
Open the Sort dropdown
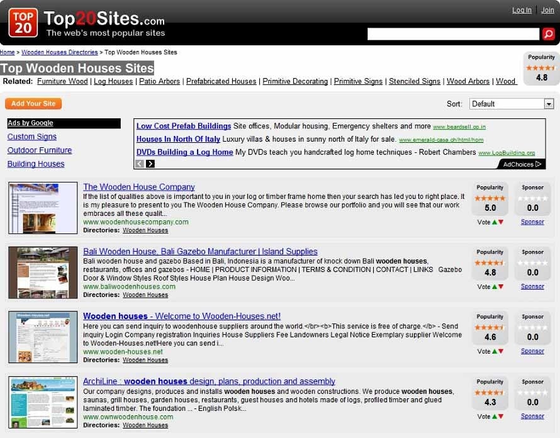pyautogui.click(x=512, y=104)
